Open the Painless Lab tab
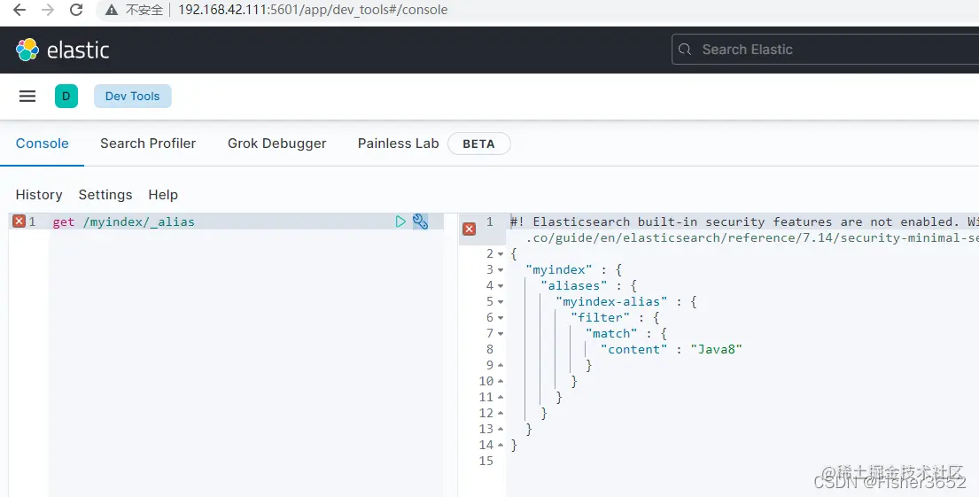The width and height of the screenshot is (979, 497). tap(399, 144)
